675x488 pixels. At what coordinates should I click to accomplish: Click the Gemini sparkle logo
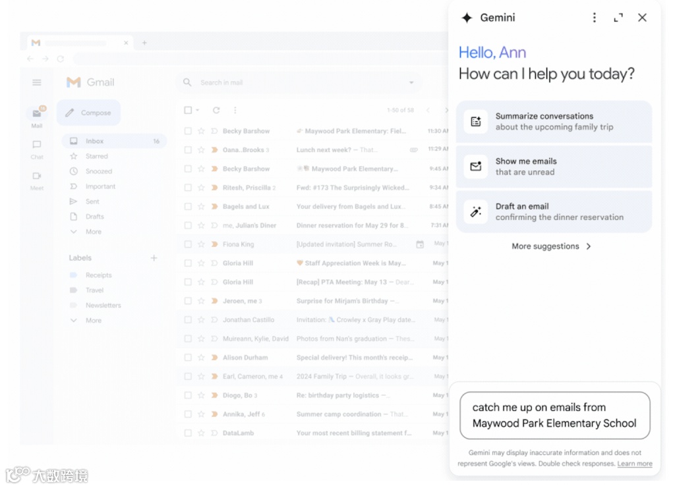(x=467, y=18)
